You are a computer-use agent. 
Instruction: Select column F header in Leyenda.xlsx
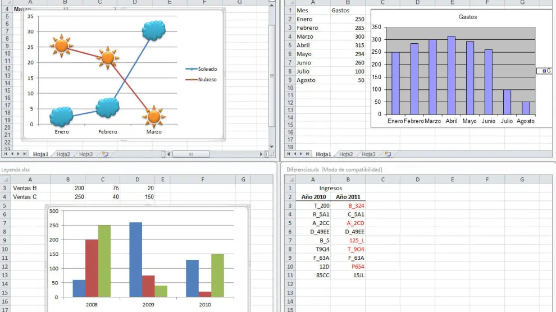(202, 180)
